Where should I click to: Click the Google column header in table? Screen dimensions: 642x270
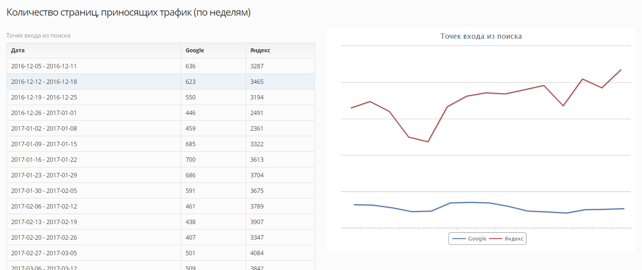[x=195, y=50]
